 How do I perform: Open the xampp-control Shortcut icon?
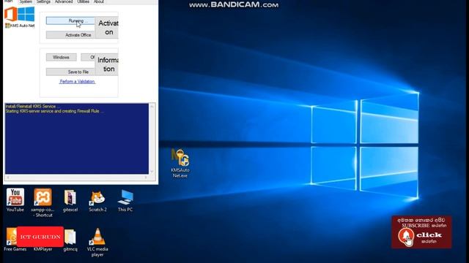pos(43,202)
